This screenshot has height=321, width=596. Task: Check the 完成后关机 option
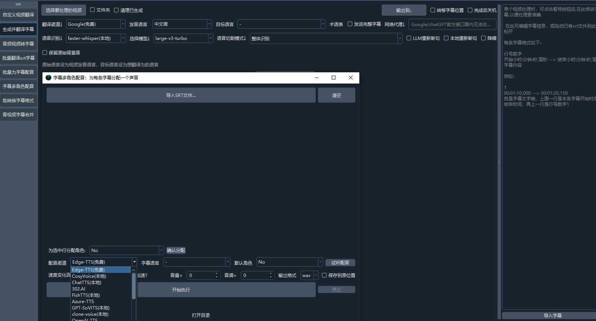pos(470,10)
